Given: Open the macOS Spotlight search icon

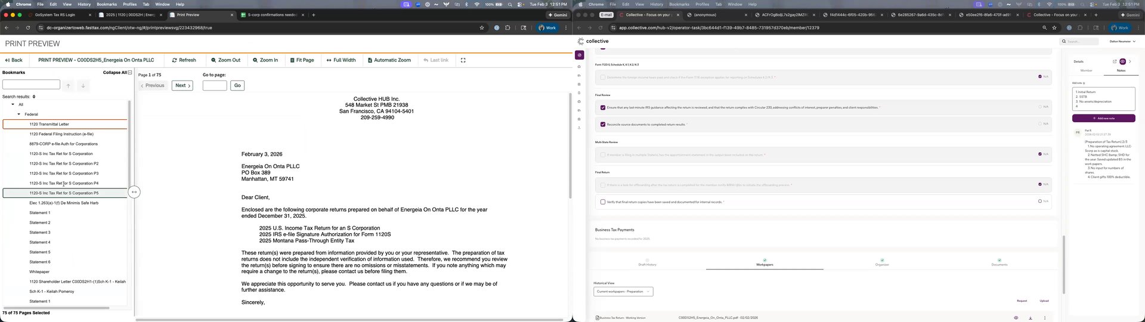Looking at the screenshot, I should (x=510, y=4).
